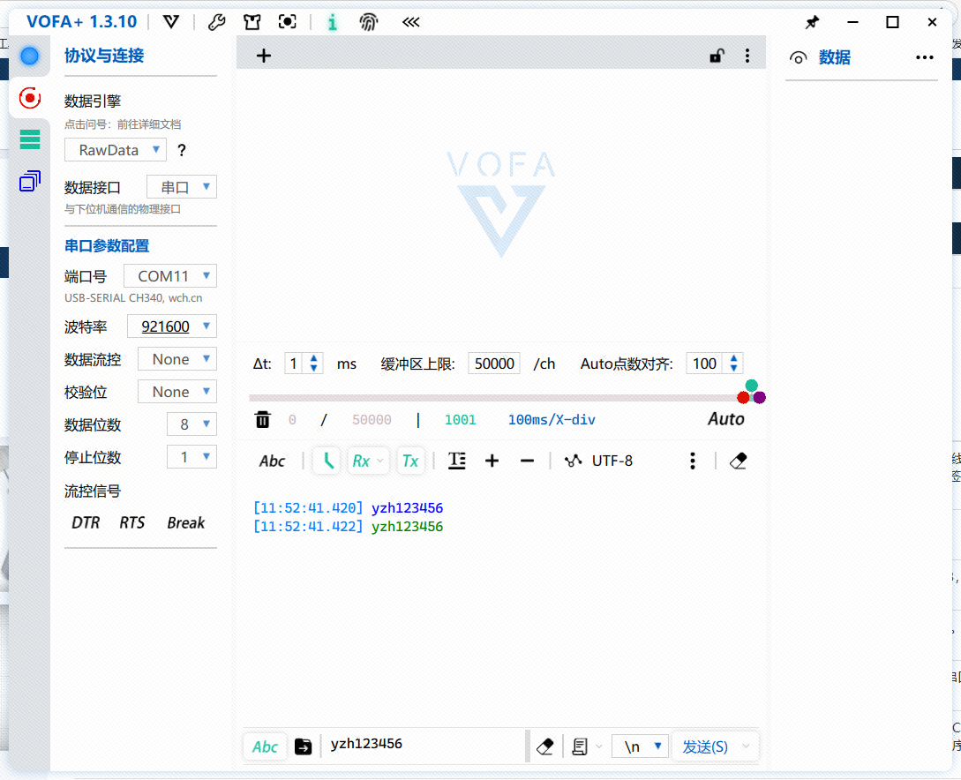Open the COM11 port dropdown

[169, 275]
